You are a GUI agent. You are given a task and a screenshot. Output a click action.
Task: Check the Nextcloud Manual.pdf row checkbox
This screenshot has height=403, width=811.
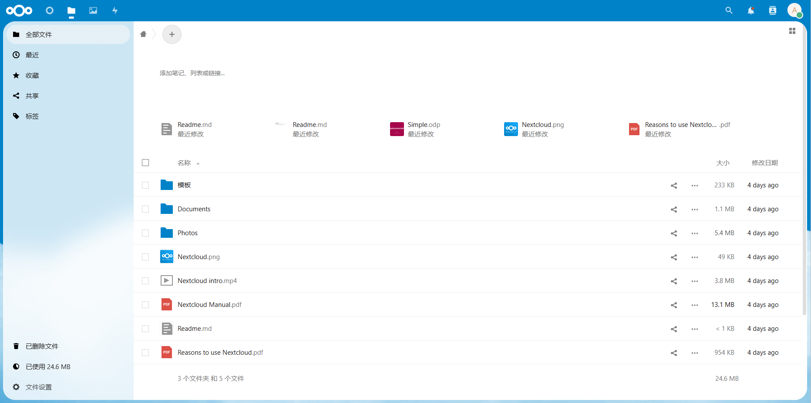click(145, 305)
